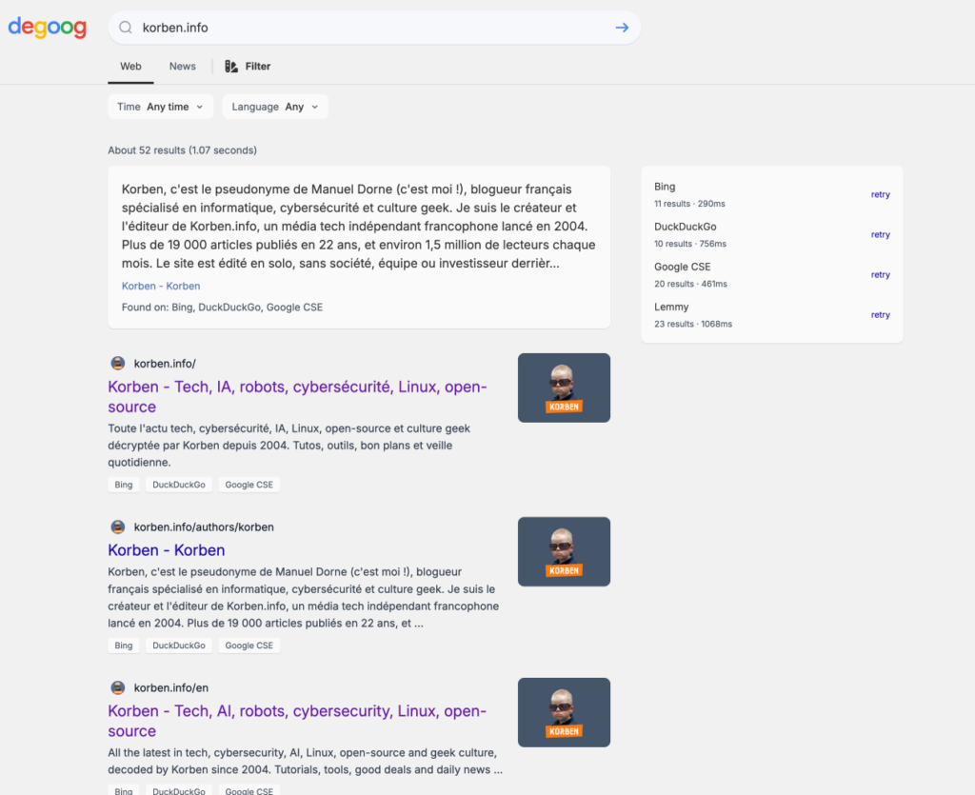Retry the Bing engine
975x795 pixels.
(880, 194)
